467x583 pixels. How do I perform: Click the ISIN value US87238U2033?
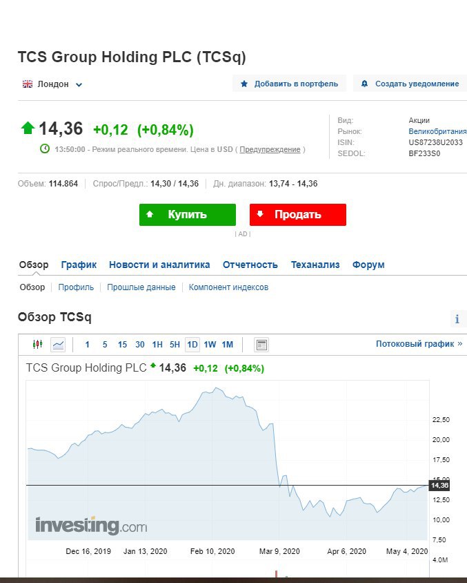point(435,142)
